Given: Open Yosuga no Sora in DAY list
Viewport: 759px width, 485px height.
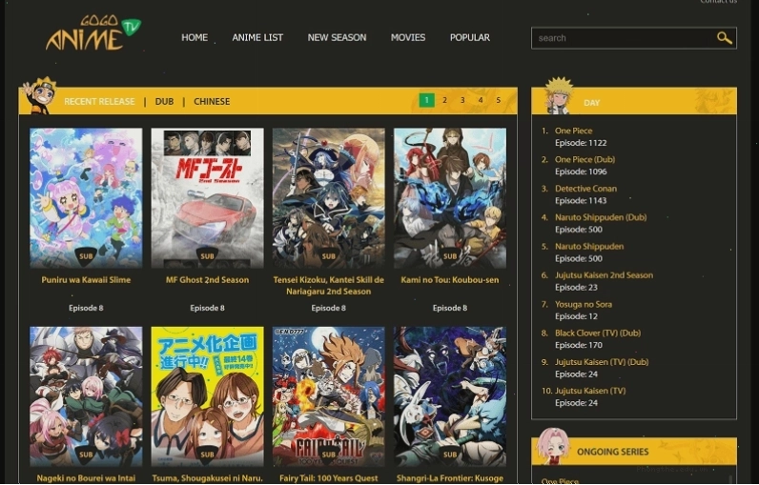Looking at the screenshot, I should click(584, 304).
